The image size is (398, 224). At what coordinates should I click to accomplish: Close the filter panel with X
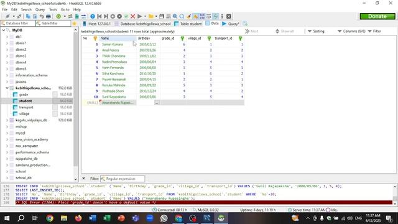tap(83, 179)
